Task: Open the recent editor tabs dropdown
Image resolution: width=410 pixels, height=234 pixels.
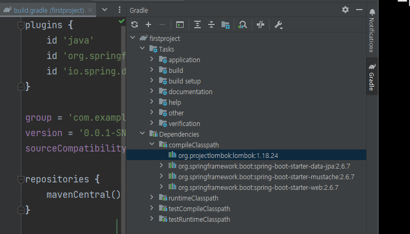Action: [x=105, y=10]
